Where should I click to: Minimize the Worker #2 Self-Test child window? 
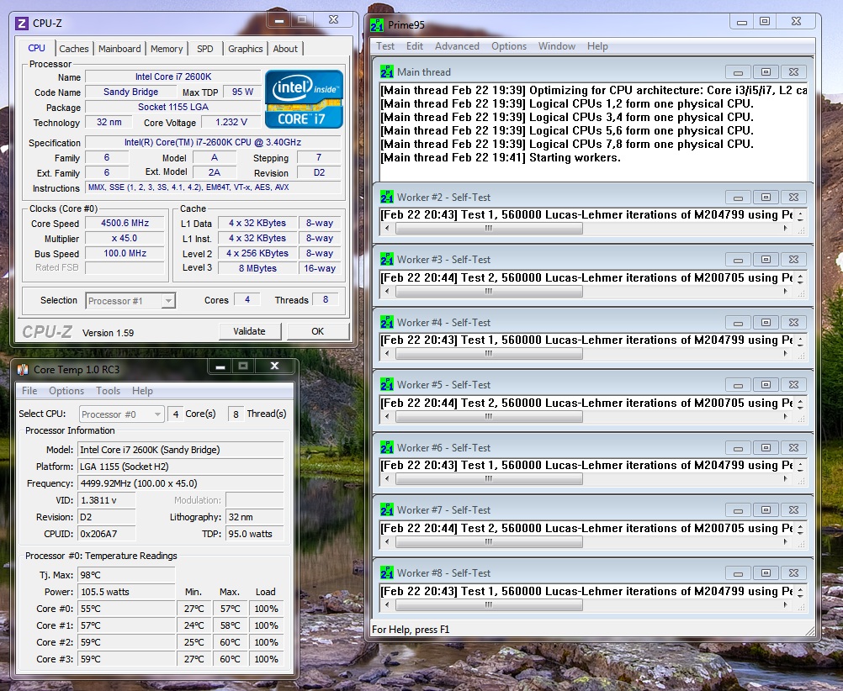(738, 198)
